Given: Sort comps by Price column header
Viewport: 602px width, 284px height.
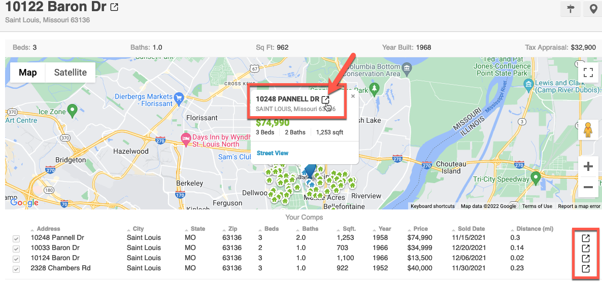Looking at the screenshot, I should coord(420,229).
